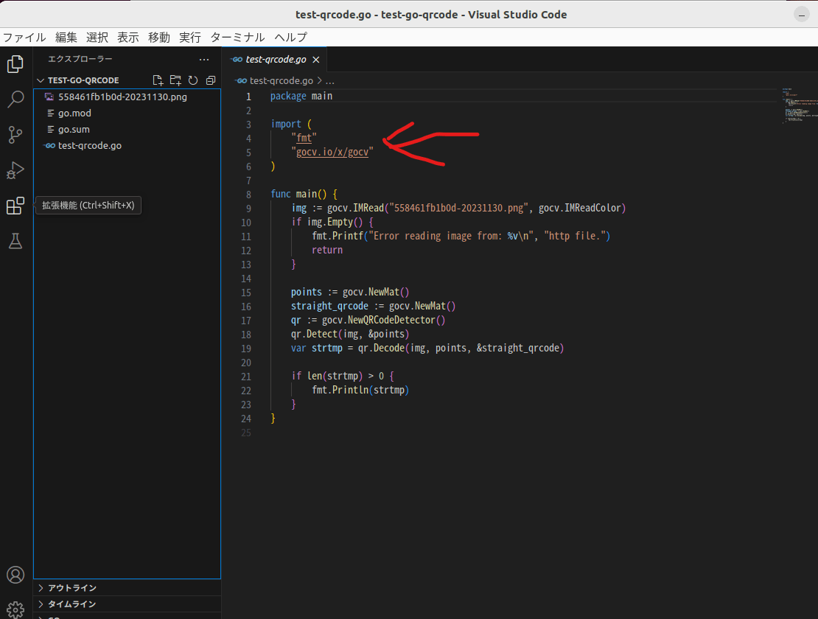Close the test-qrcode.go tab
The image size is (818, 619).
[x=315, y=60]
